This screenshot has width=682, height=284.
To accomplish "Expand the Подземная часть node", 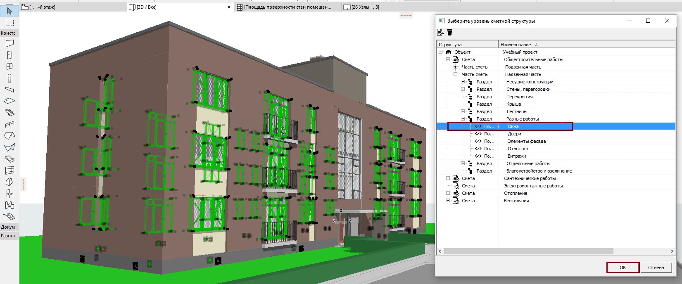I will click(455, 67).
